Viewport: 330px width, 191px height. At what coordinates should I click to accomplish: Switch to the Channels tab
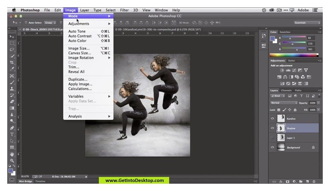(x=286, y=90)
